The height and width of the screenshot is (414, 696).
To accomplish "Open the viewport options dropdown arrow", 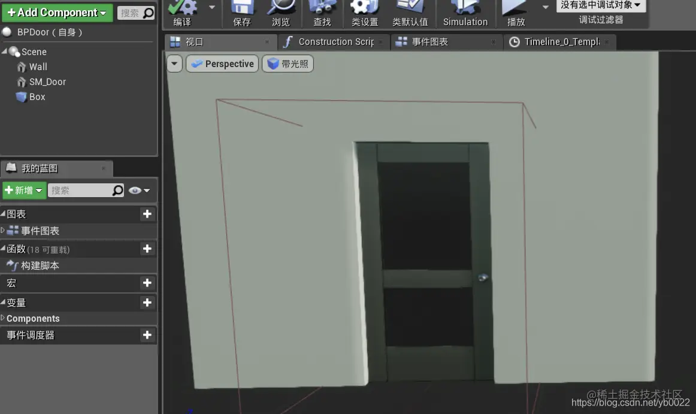I will coord(174,64).
